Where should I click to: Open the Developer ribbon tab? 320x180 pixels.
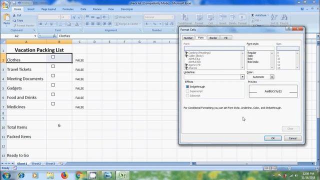[126, 9]
